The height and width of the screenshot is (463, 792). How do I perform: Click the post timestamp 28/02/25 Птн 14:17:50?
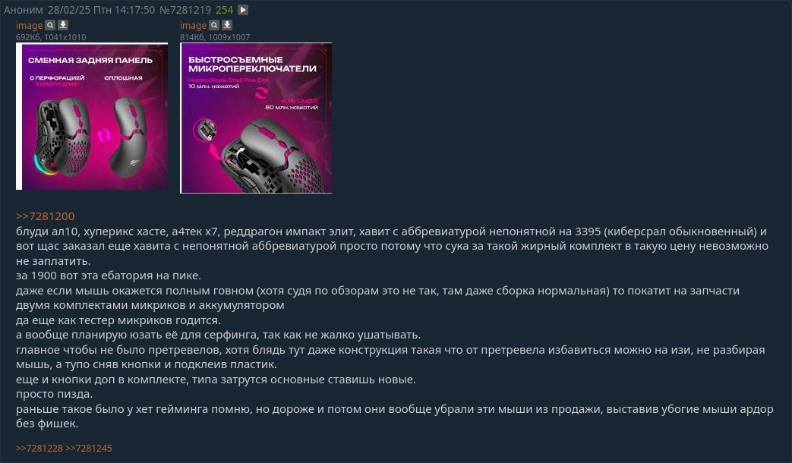[x=102, y=10]
